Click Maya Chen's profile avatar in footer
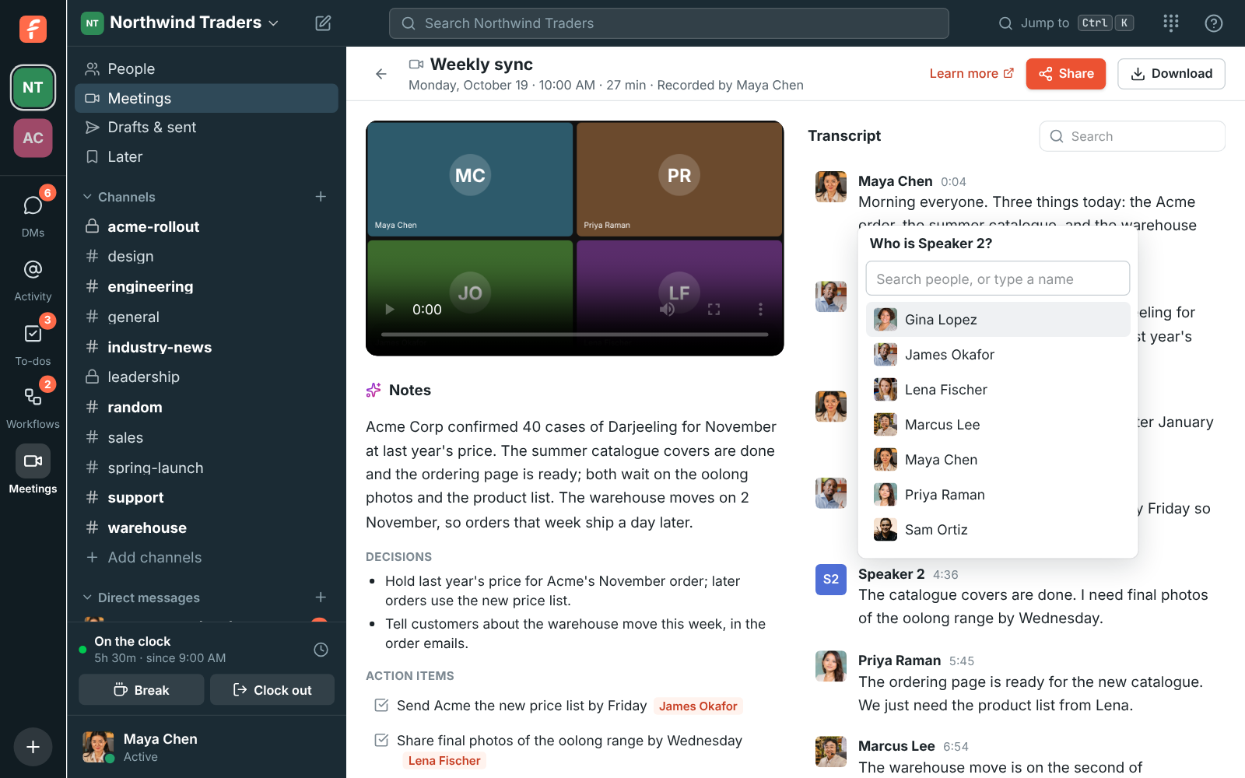 click(x=98, y=747)
